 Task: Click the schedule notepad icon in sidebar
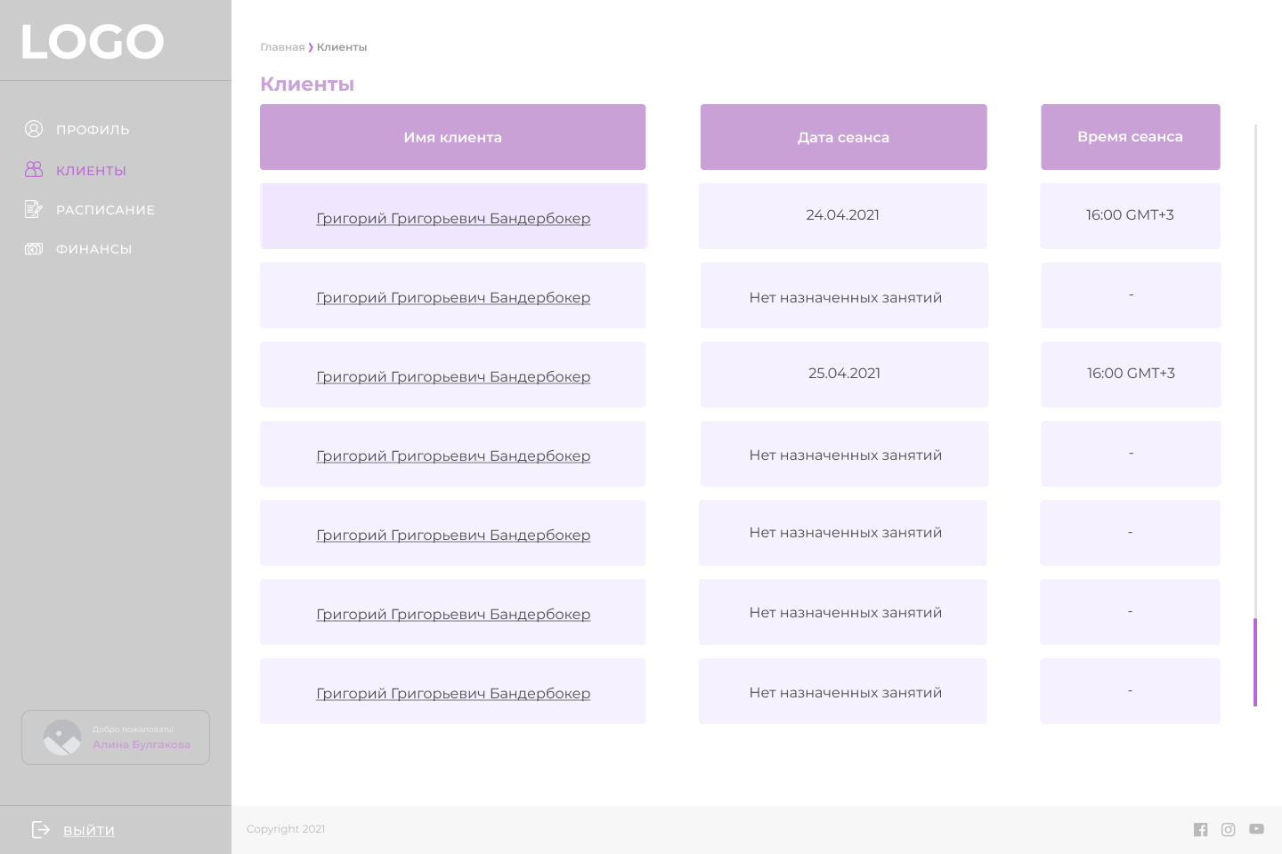point(34,209)
